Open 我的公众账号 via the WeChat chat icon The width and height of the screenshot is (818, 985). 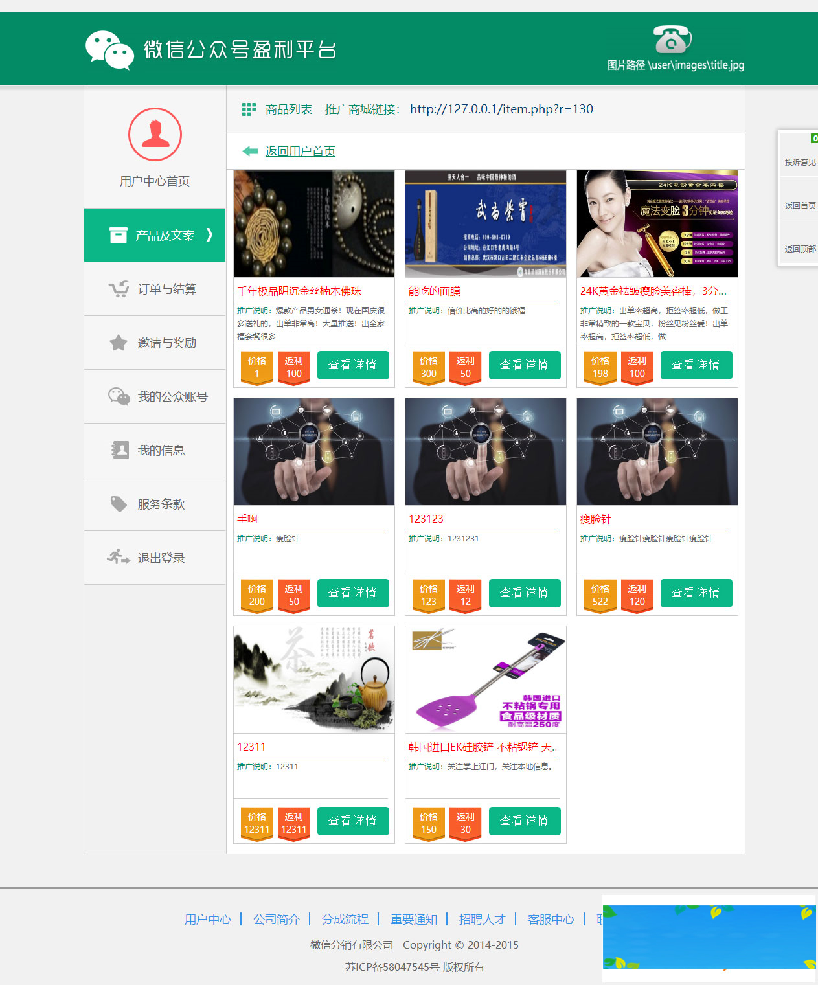coord(119,396)
